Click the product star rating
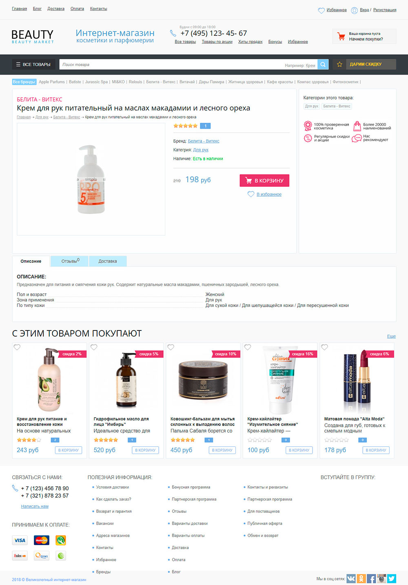 [185, 126]
